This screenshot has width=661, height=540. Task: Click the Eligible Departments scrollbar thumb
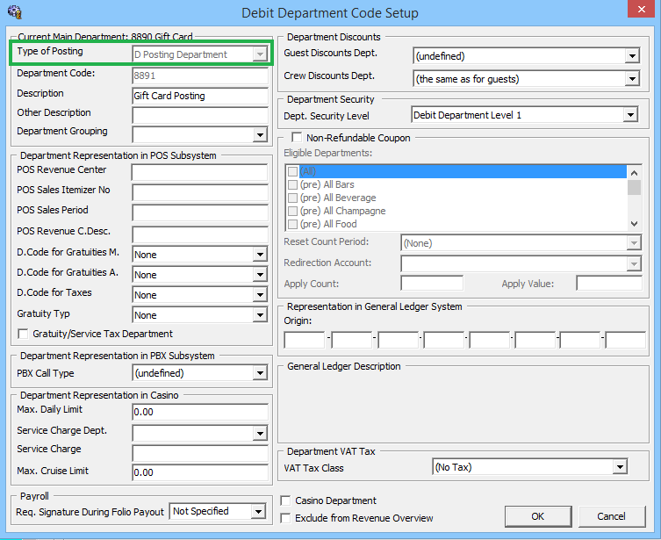(634, 187)
